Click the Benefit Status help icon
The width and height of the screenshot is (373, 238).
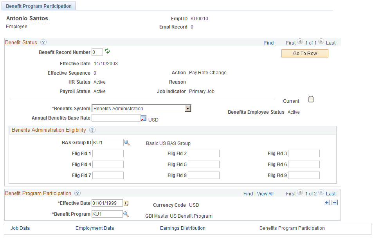(43, 42)
